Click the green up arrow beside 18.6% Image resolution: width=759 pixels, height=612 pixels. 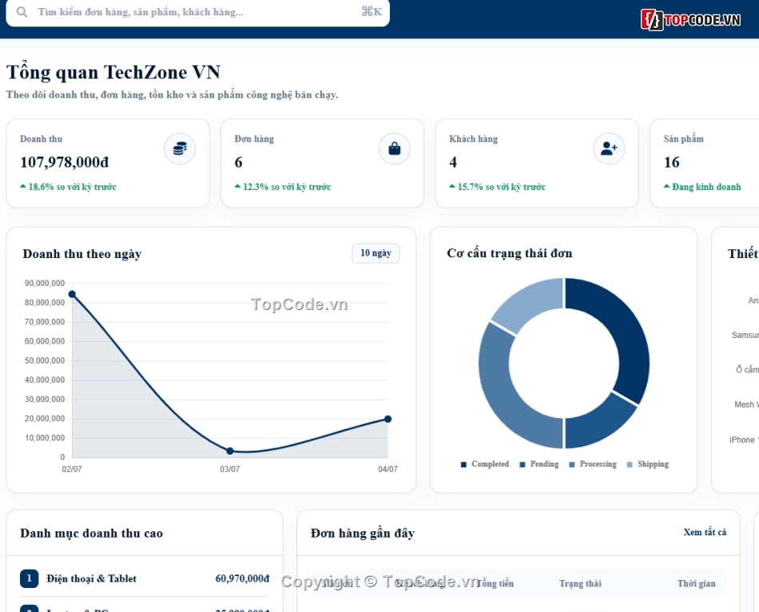point(22,186)
